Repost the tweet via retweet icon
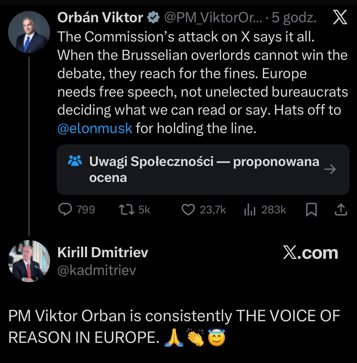Image resolution: width=357 pixels, height=363 pixels. click(126, 210)
